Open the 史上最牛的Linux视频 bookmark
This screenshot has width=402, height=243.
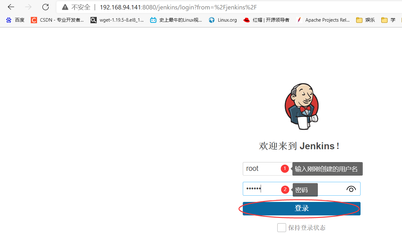point(176,20)
